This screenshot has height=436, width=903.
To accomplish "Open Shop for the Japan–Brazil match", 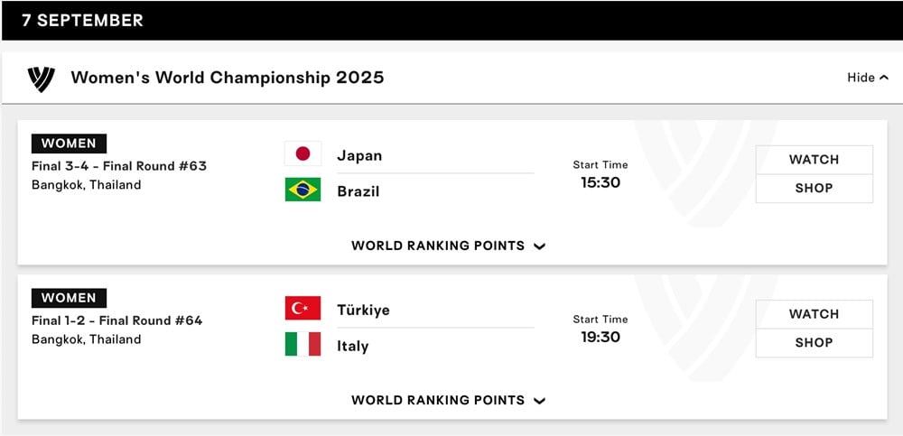I will coord(814,189).
